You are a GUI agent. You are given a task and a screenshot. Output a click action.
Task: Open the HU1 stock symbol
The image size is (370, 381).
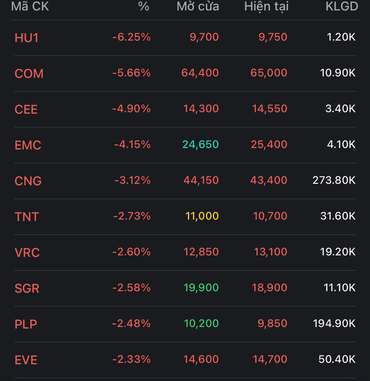26,38
